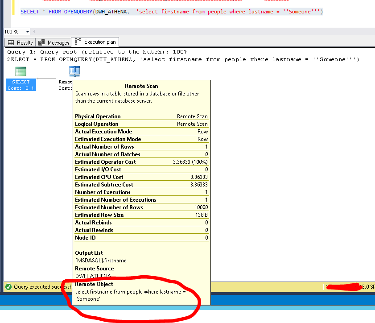Click the FROM keyword in the editor
375x323 pixels.
pyautogui.click(x=55, y=12)
